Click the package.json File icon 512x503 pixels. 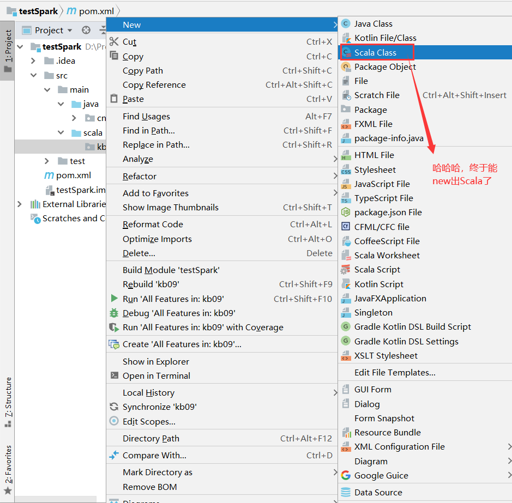[x=346, y=213]
